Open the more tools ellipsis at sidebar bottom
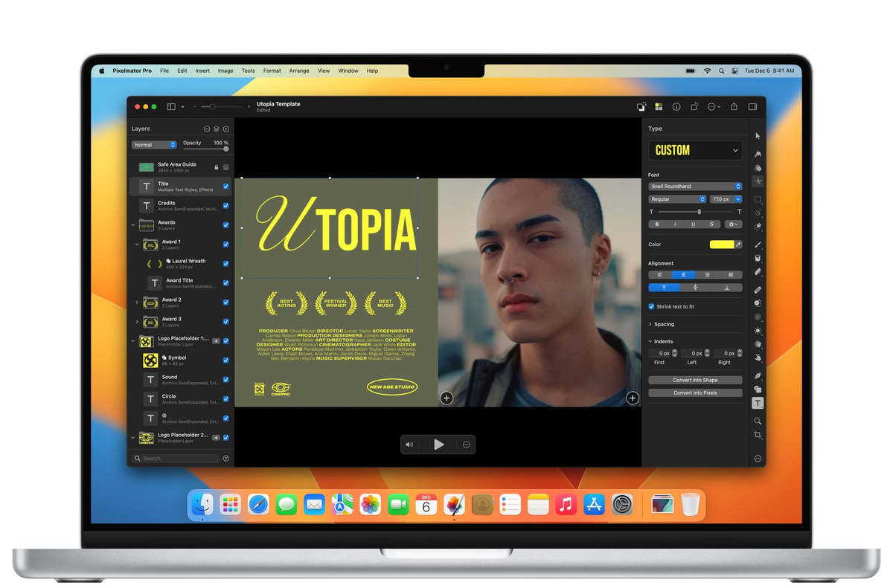Image resolution: width=893 pixels, height=588 pixels. click(x=758, y=459)
